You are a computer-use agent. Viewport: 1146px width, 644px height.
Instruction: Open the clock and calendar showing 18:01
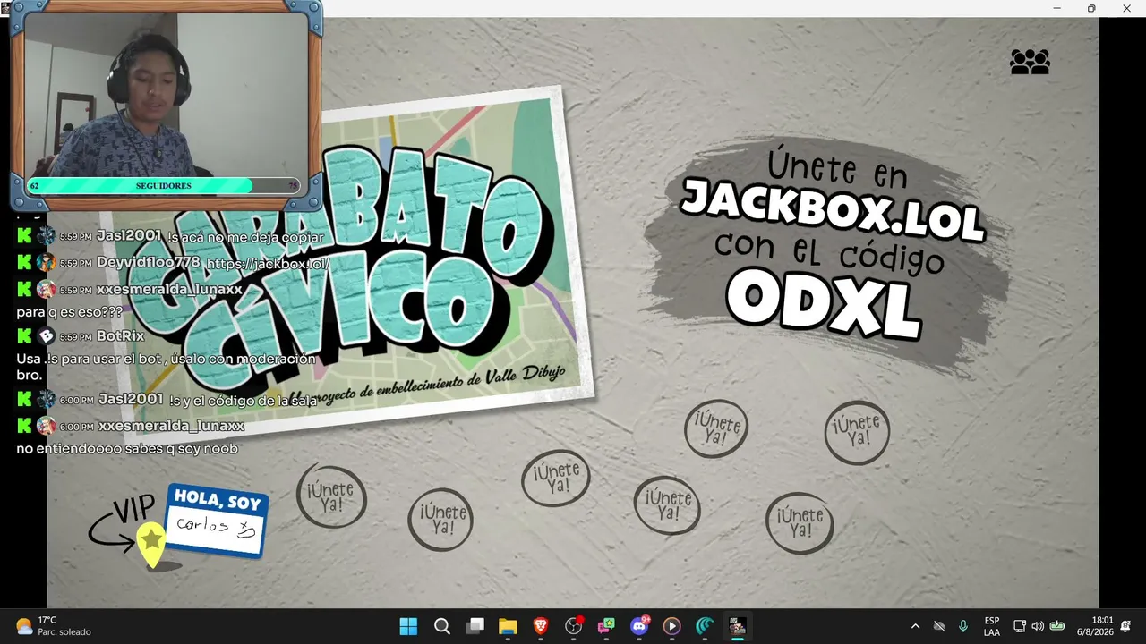(x=1097, y=626)
